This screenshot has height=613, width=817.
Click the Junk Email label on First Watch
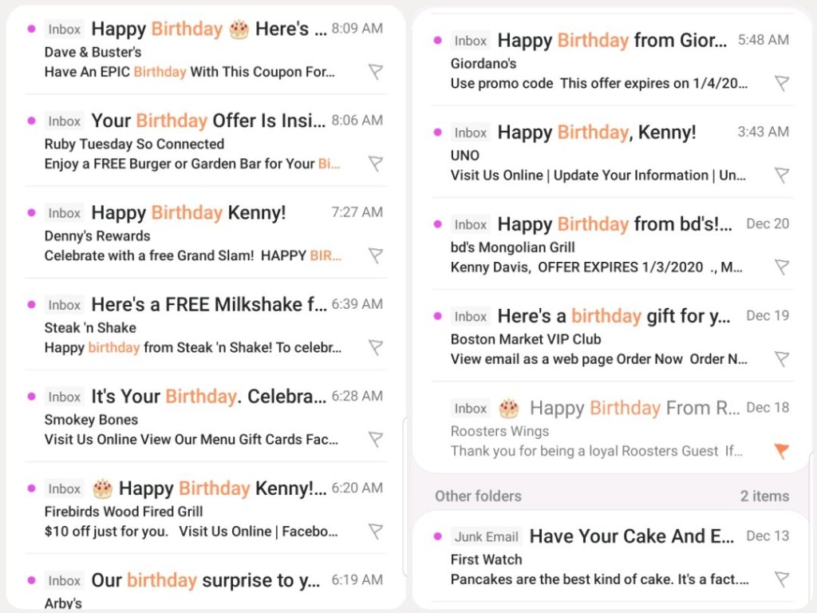[x=486, y=537]
